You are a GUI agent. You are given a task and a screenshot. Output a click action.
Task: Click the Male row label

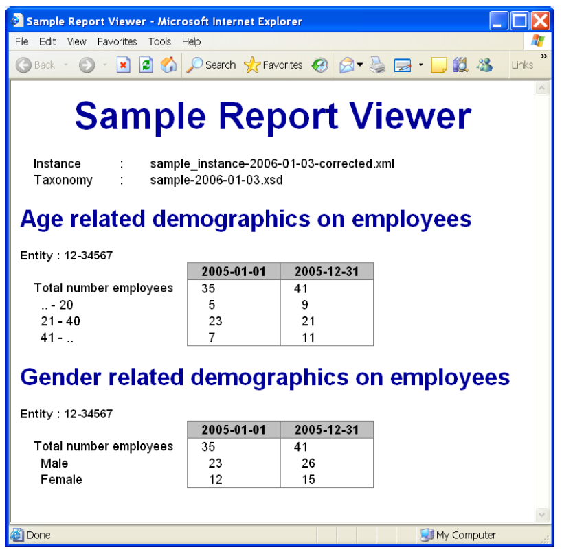pyautogui.click(x=54, y=463)
